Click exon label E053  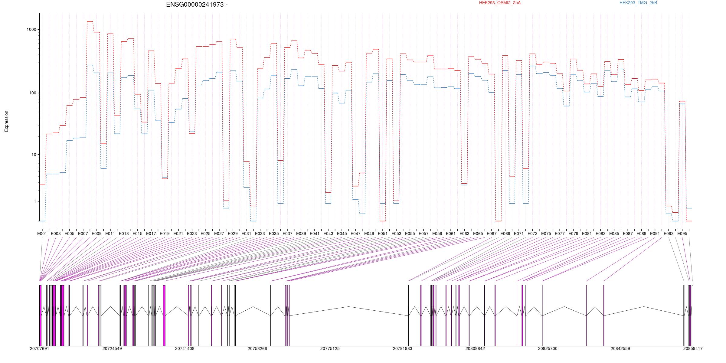tap(396, 234)
